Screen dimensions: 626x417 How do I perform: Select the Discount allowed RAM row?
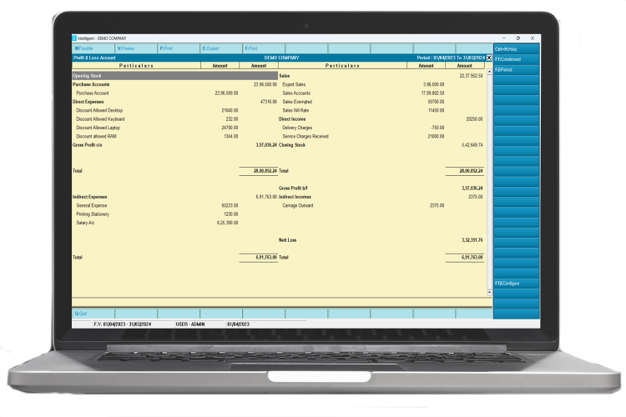click(x=175, y=137)
